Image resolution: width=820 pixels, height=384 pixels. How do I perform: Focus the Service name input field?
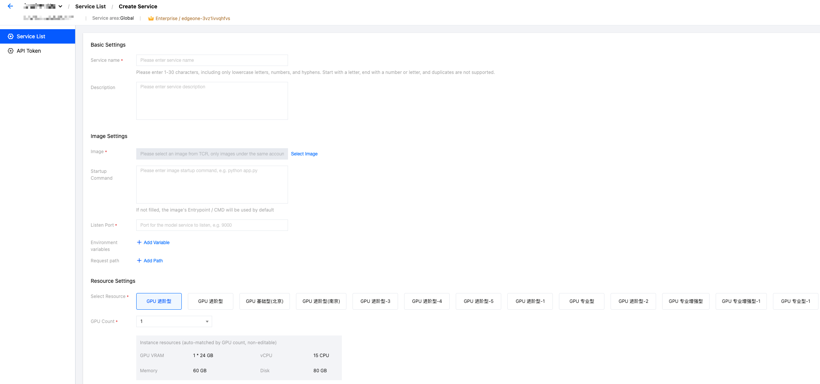(212, 60)
